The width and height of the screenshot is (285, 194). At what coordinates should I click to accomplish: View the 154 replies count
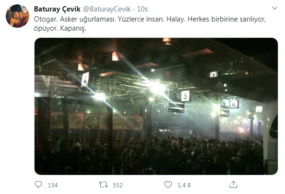click(x=52, y=185)
